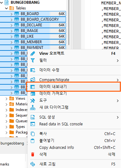Click the Types folder label

20,127
